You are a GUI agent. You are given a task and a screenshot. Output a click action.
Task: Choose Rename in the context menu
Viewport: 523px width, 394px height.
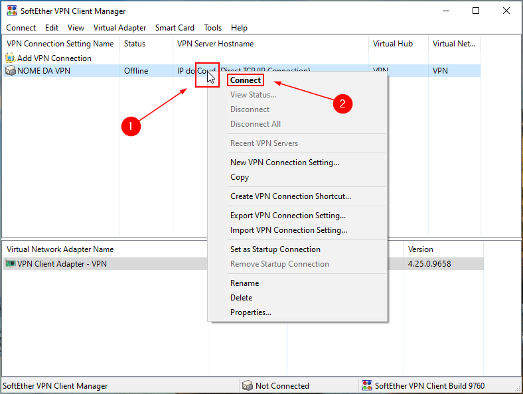(244, 283)
